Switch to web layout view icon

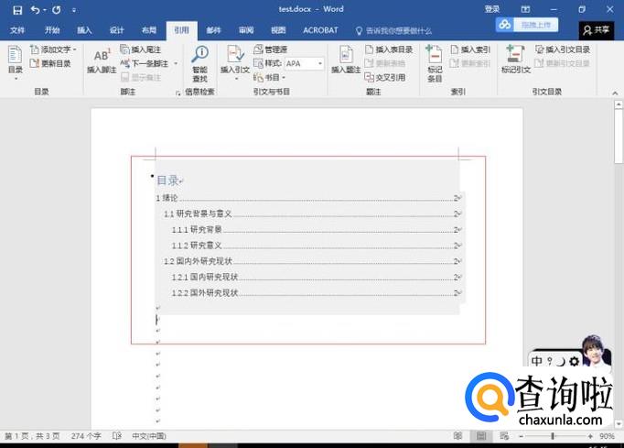point(504,436)
